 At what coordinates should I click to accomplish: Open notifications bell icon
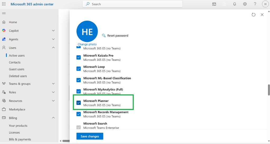tap(234, 4)
